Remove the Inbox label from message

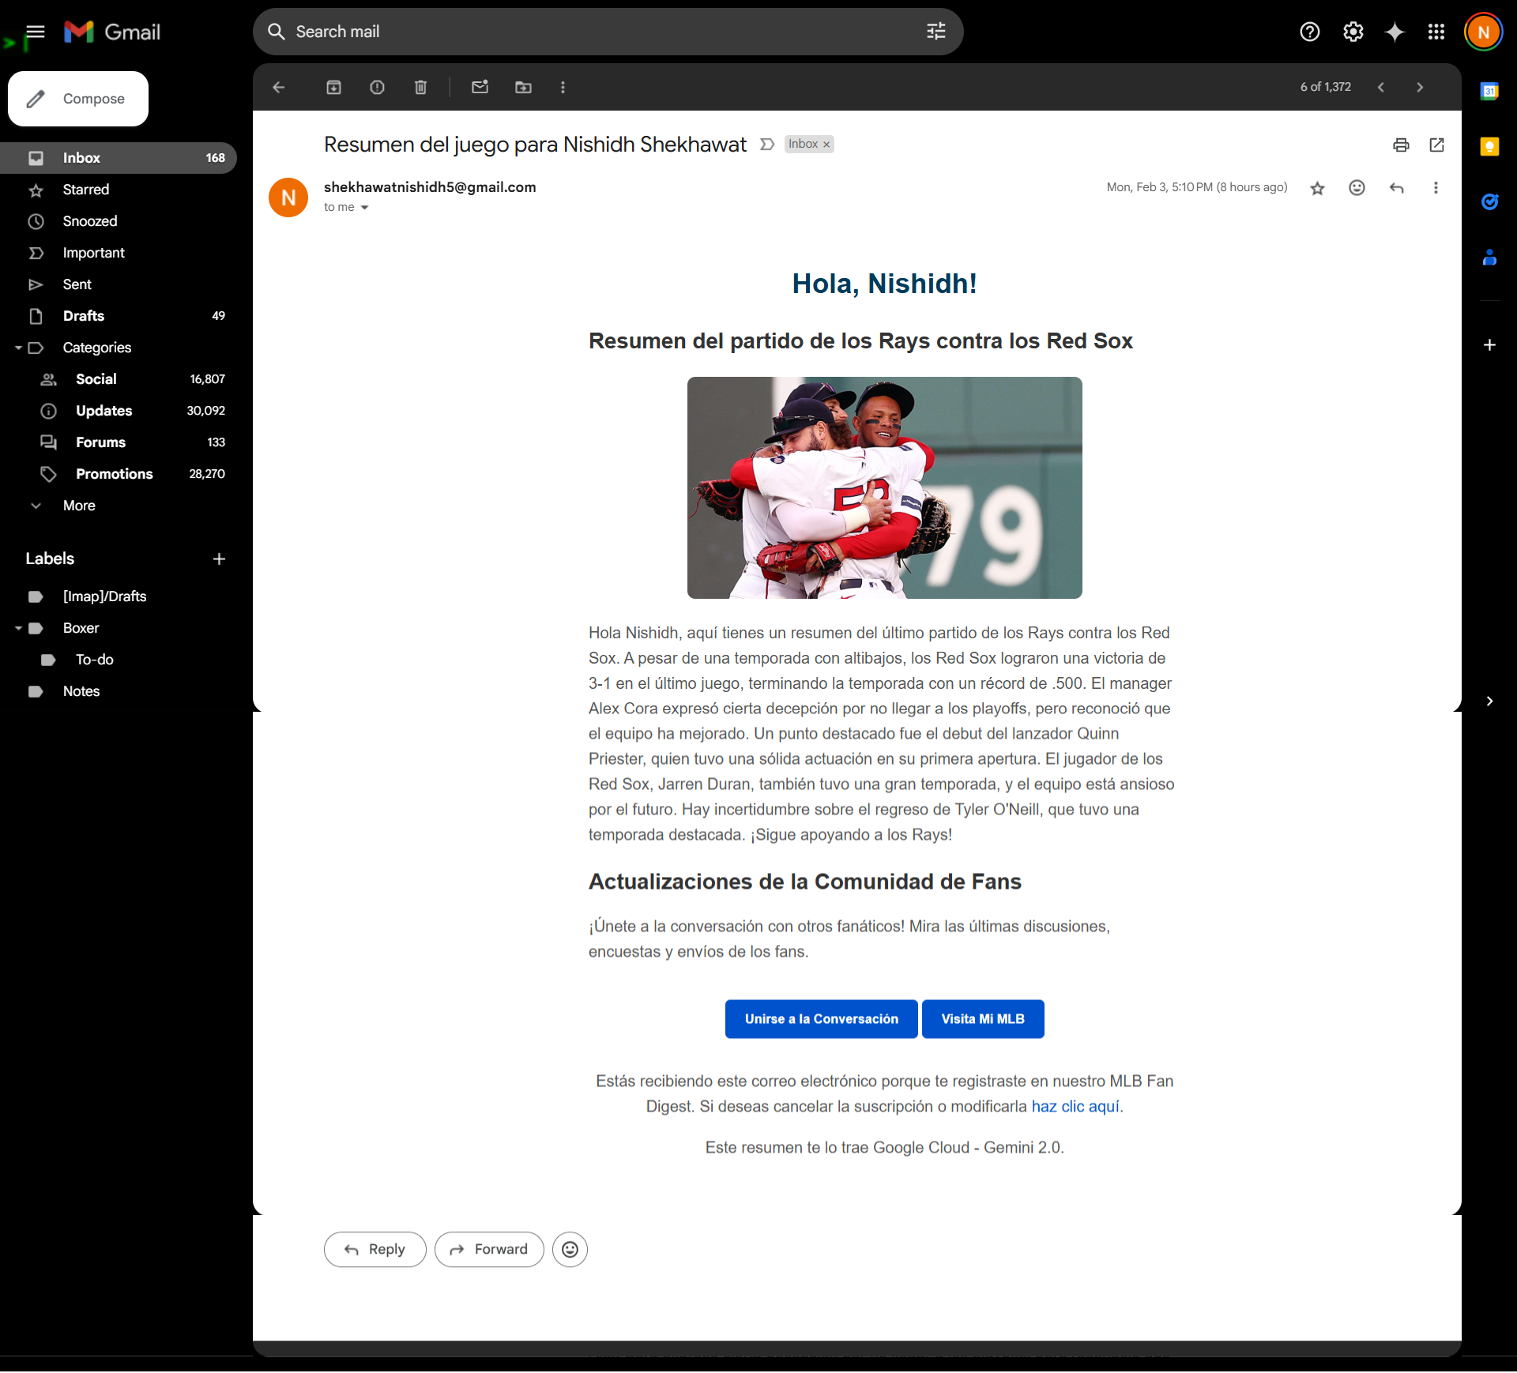point(826,145)
